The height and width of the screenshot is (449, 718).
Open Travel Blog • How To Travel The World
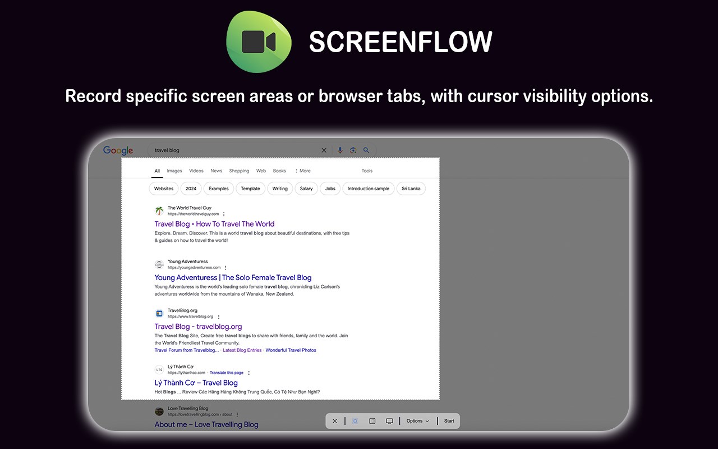215,224
